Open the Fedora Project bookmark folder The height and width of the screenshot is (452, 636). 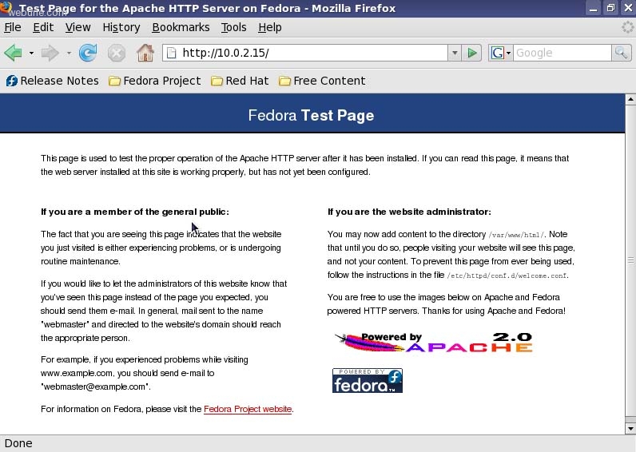coord(154,81)
